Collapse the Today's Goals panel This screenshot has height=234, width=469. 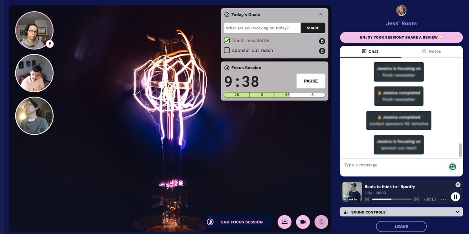pos(321,14)
